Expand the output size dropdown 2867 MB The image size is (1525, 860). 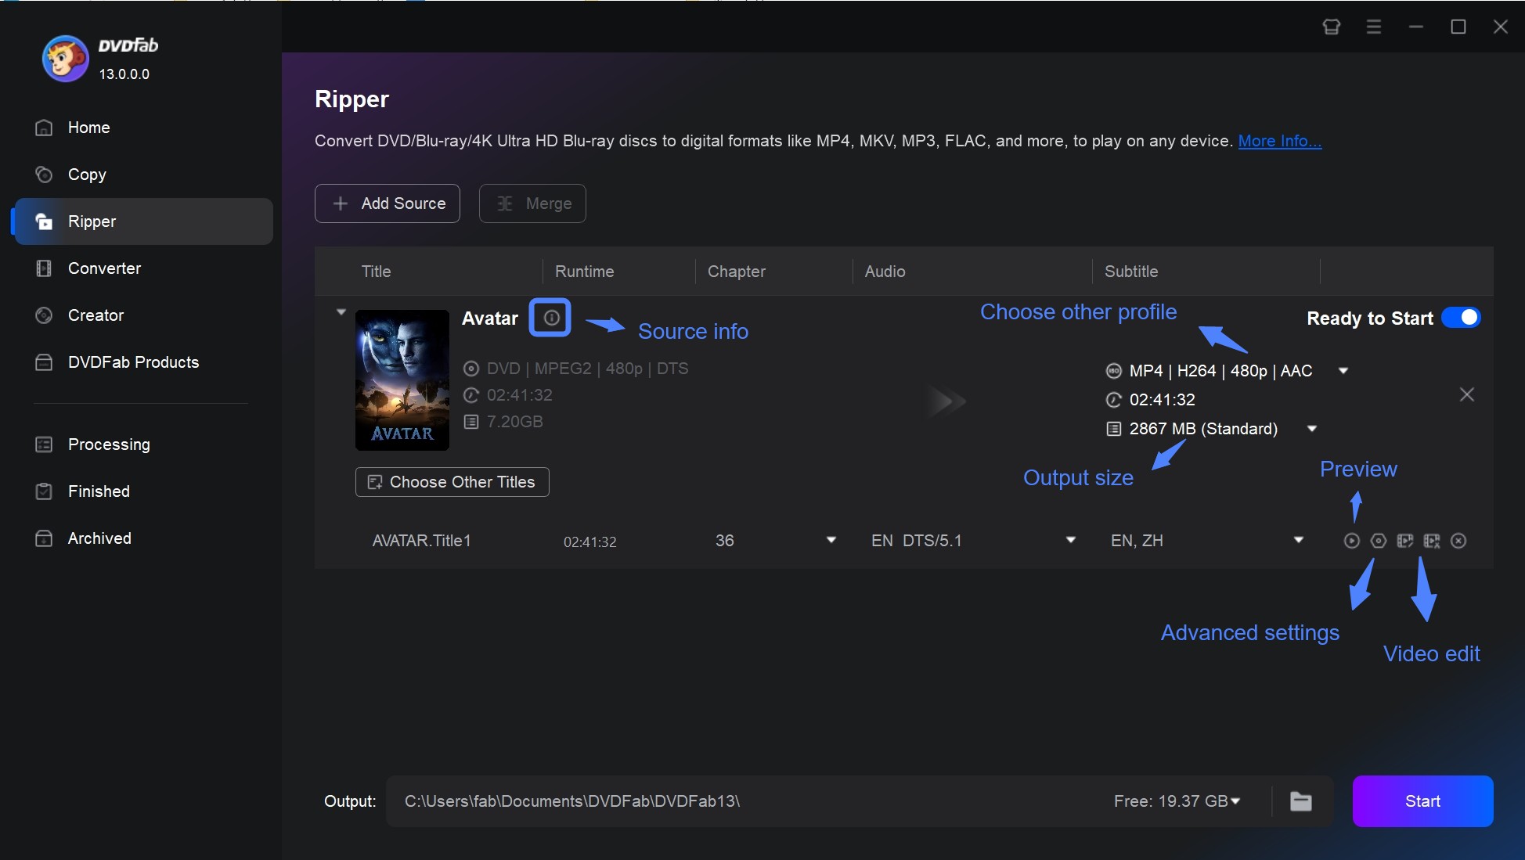tap(1314, 427)
